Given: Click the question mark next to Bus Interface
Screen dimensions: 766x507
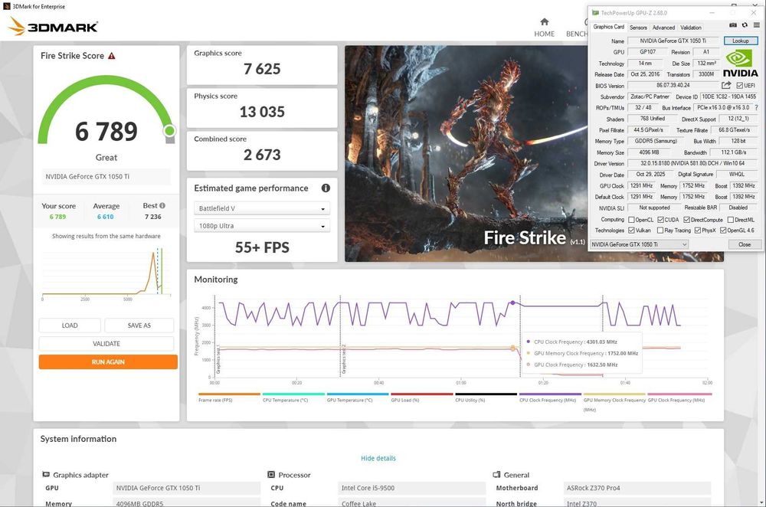Looking at the screenshot, I should (756, 107).
